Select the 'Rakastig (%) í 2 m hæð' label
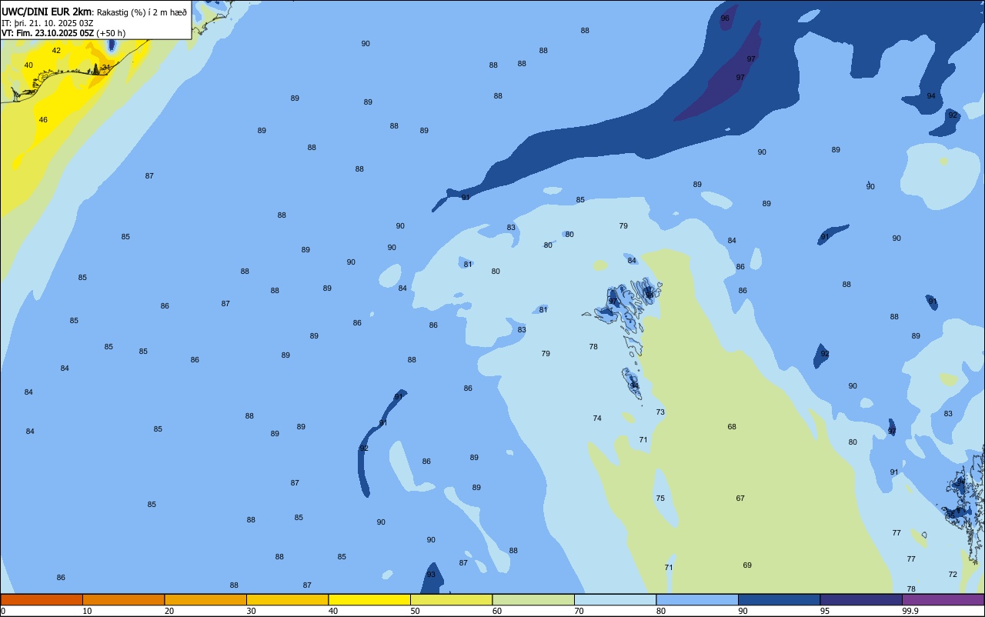This screenshot has width=985, height=617. click(142, 12)
